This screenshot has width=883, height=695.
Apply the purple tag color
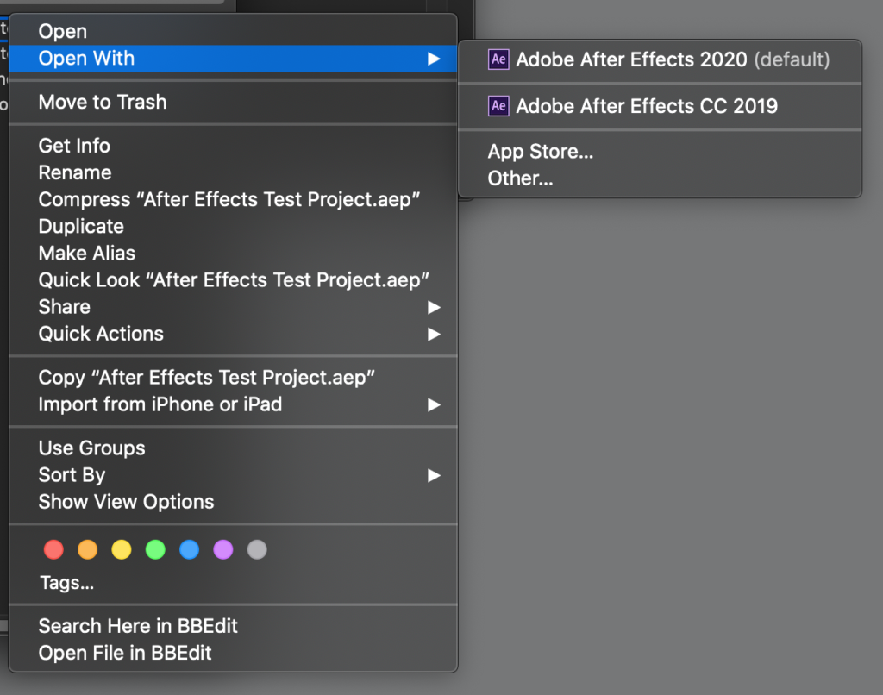tap(223, 549)
